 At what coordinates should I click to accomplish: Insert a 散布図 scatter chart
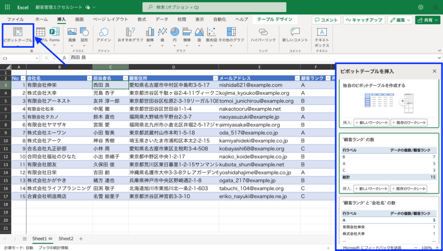pyautogui.click(x=211, y=32)
